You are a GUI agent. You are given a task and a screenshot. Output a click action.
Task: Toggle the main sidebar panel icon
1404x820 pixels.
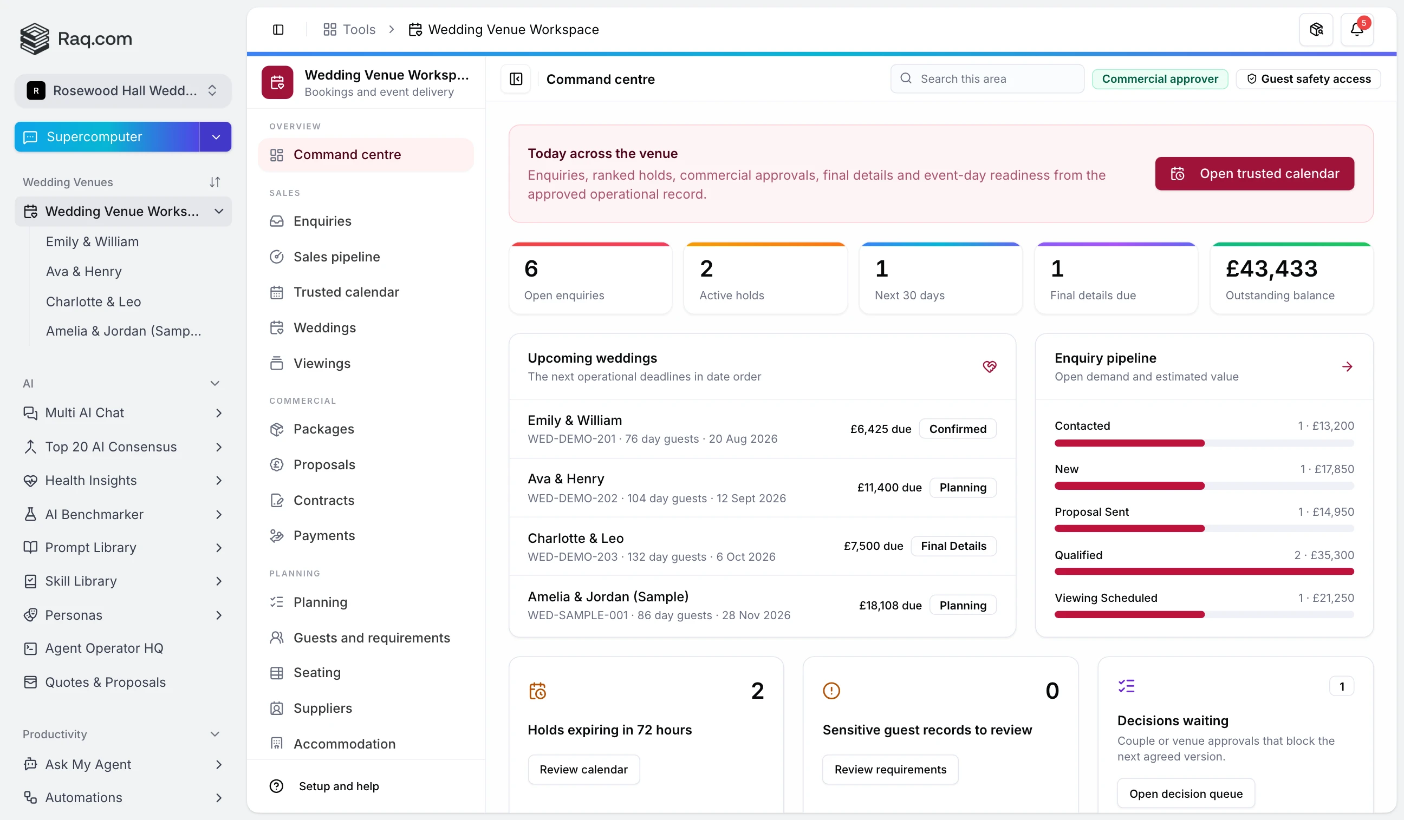tap(278, 30)
